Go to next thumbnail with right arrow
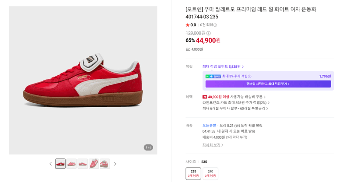Viewport: 350px width, 182px height. pos(115,164)
